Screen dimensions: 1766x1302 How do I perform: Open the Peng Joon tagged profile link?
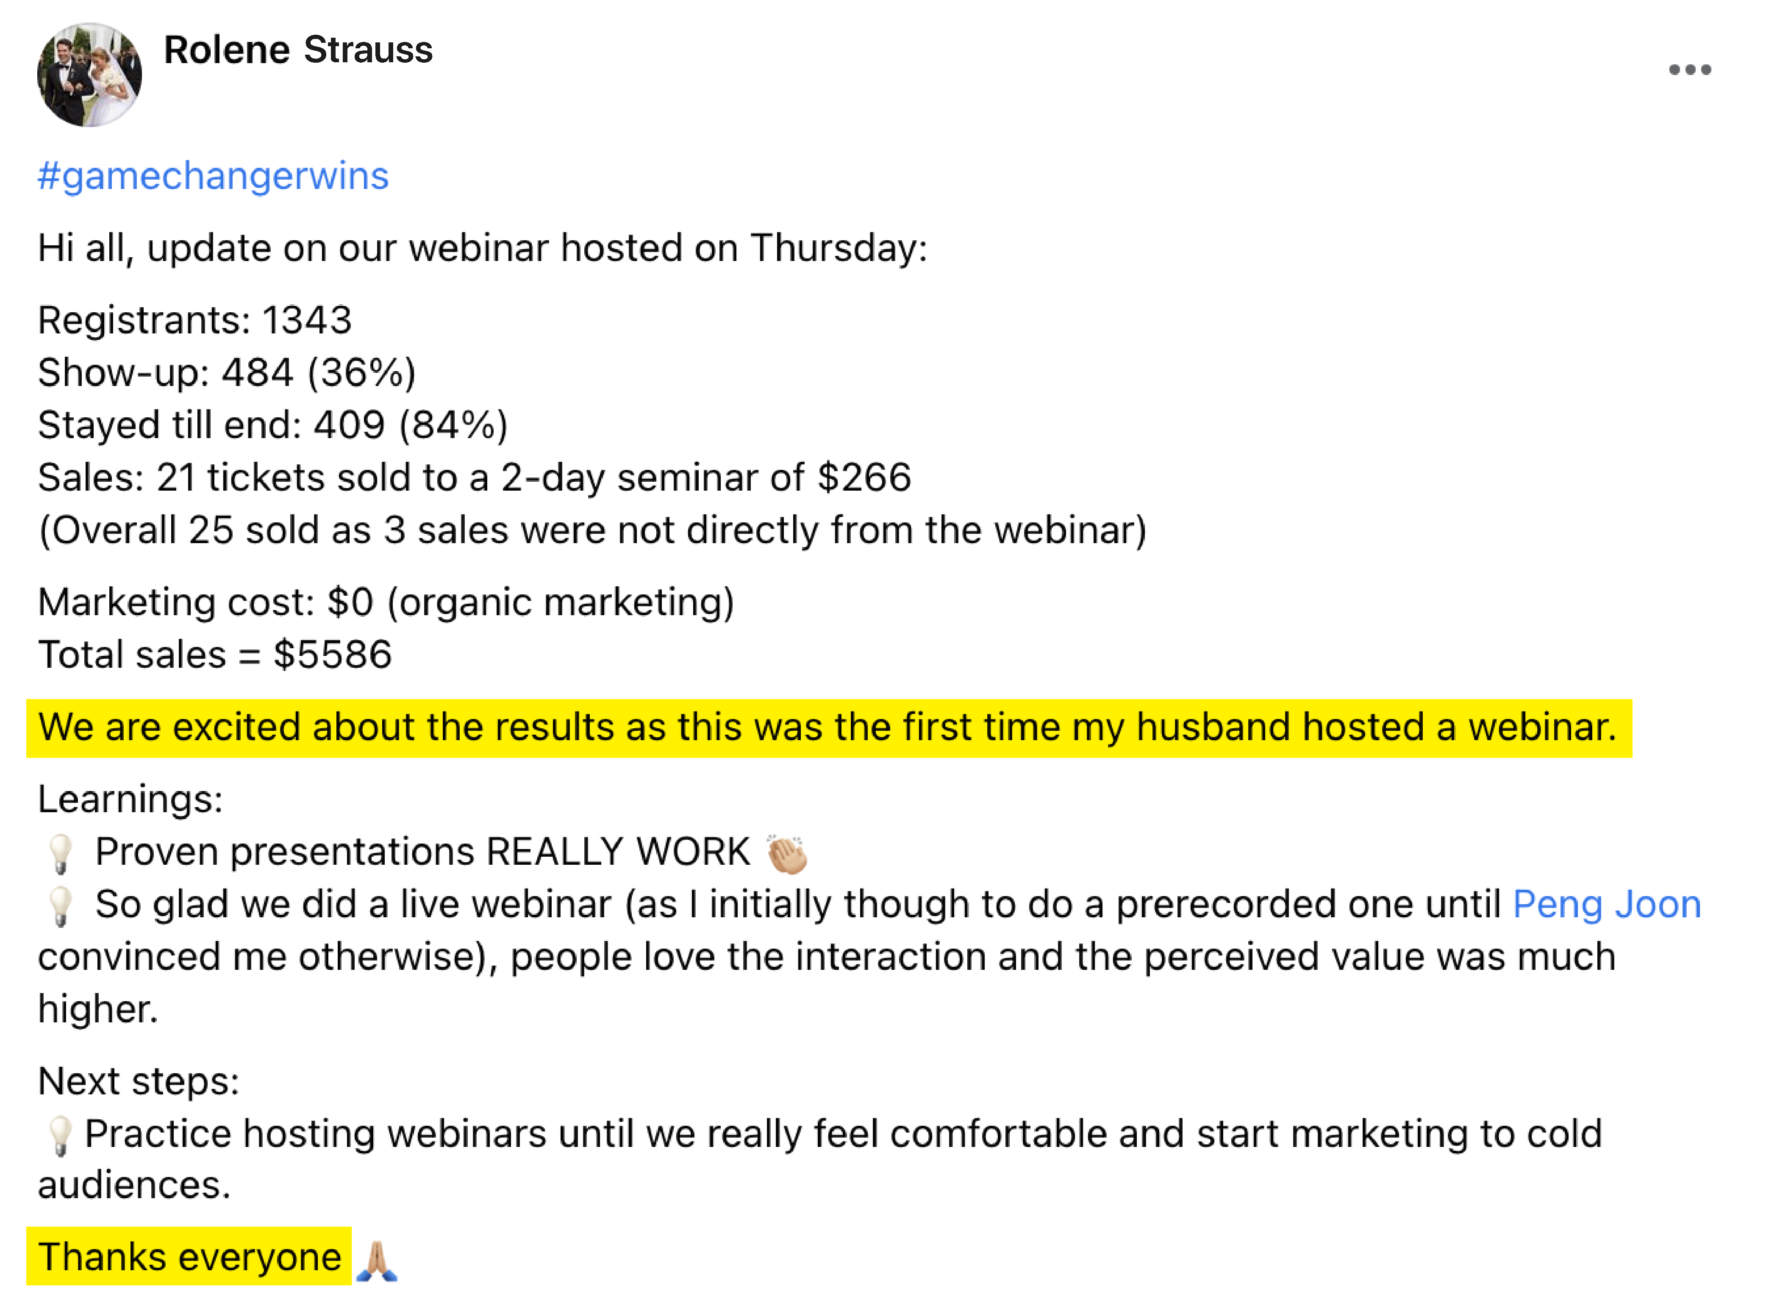point(1606,904)
